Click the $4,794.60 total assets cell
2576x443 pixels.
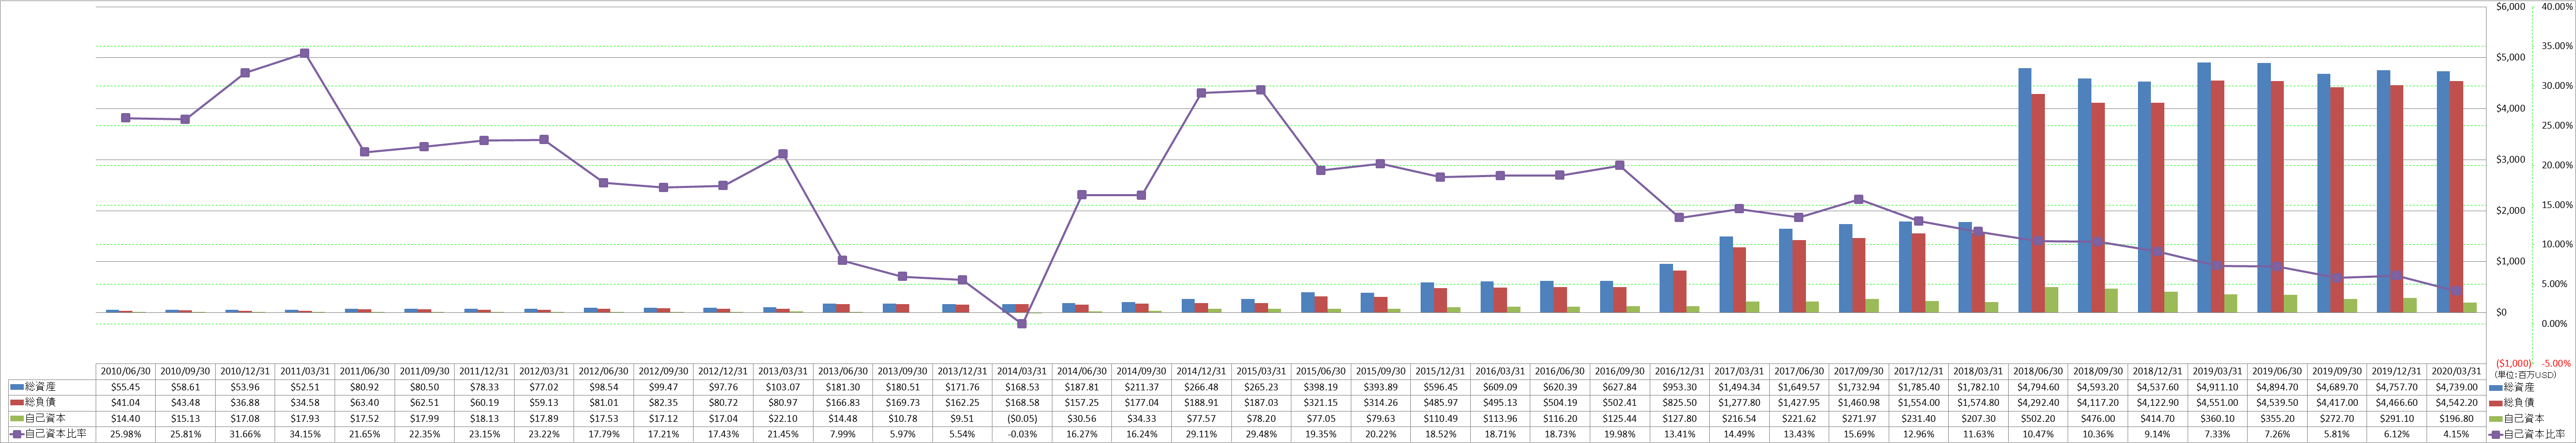pyautogui.click(x=2037, y=386)
